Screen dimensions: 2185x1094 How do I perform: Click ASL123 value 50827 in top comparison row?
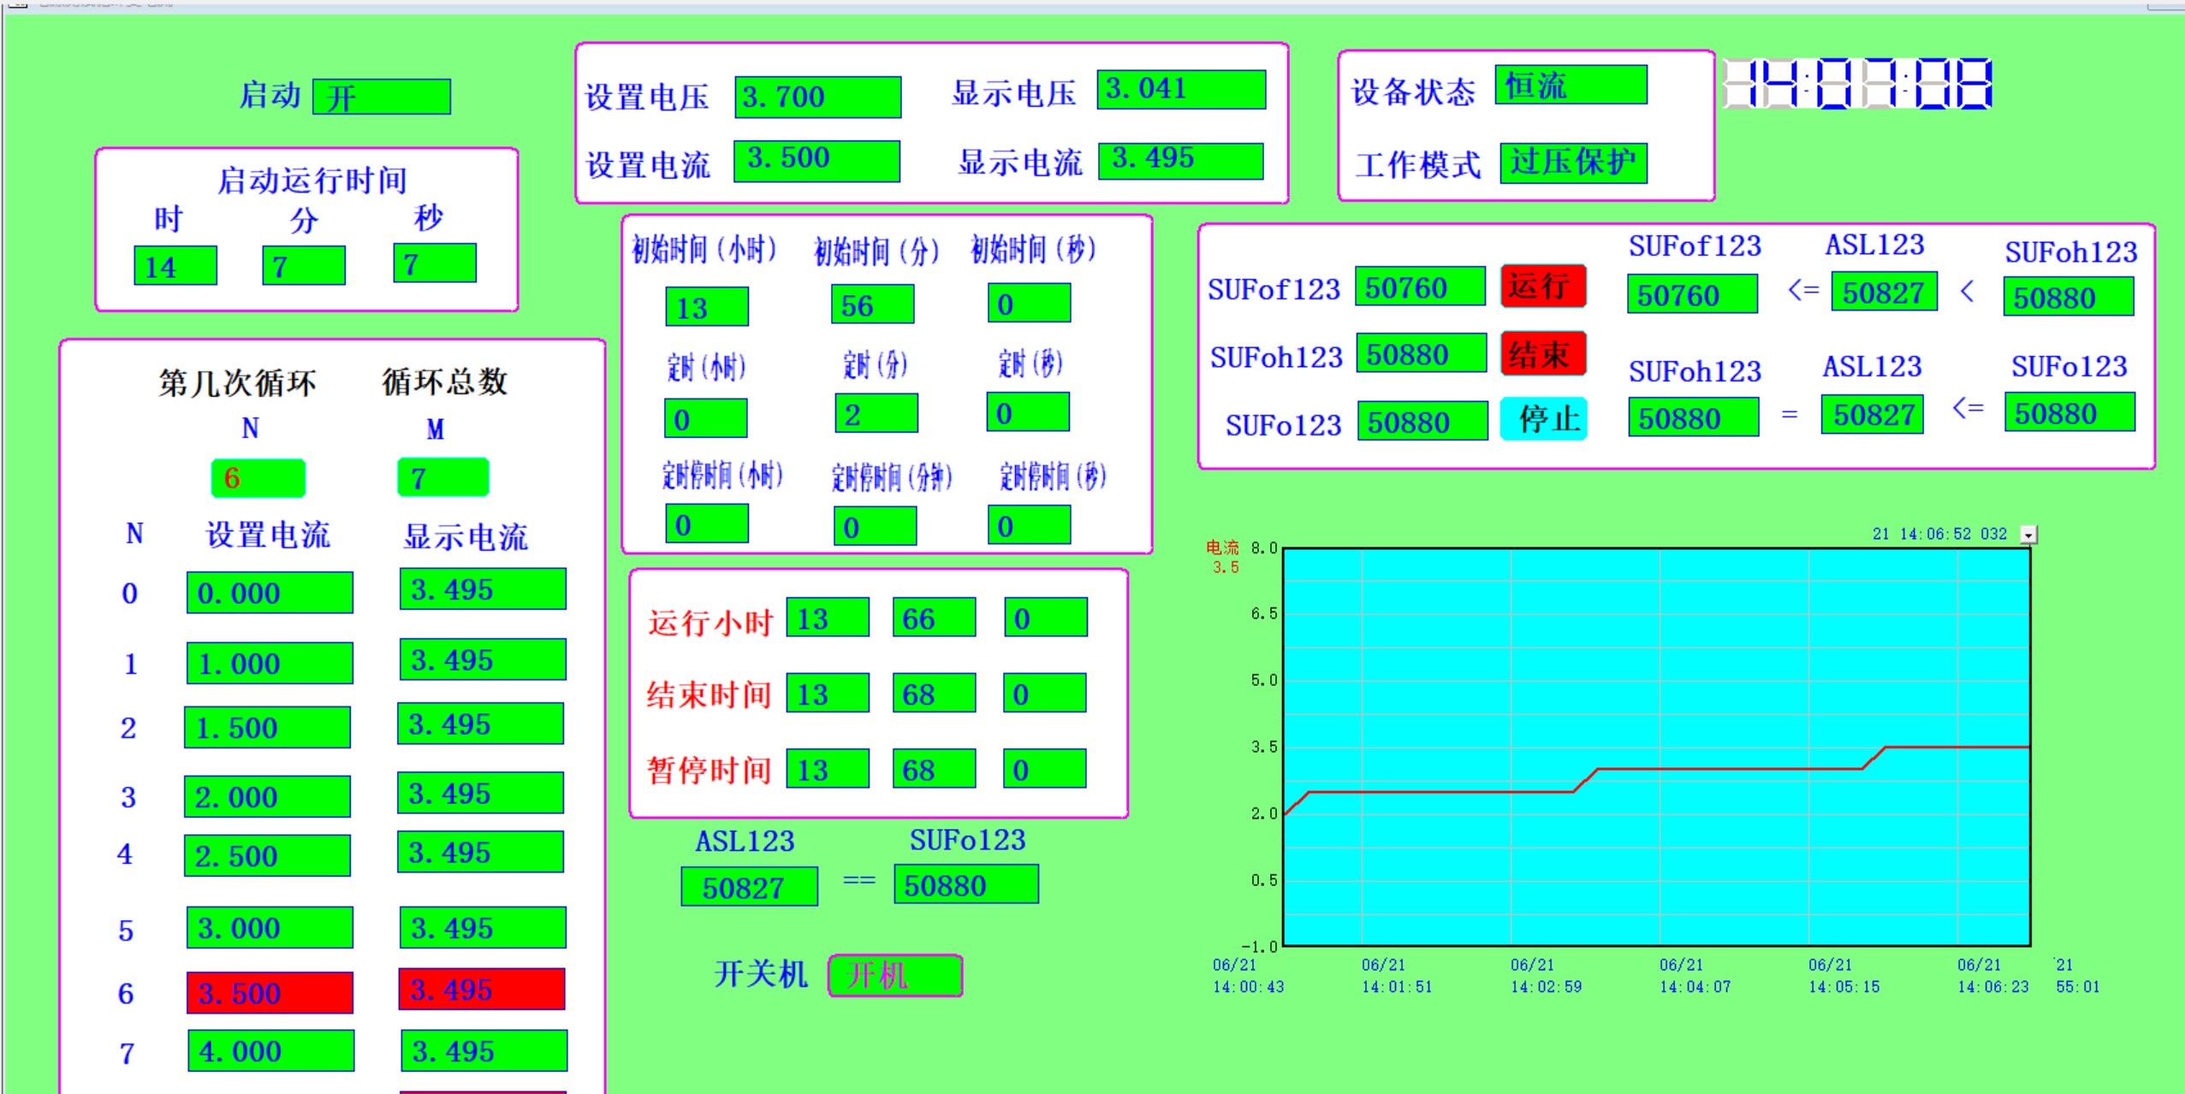pyautogui.click(x=1885, y=292)
